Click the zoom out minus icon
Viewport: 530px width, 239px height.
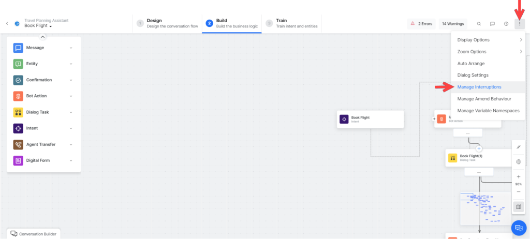(519, 192)
